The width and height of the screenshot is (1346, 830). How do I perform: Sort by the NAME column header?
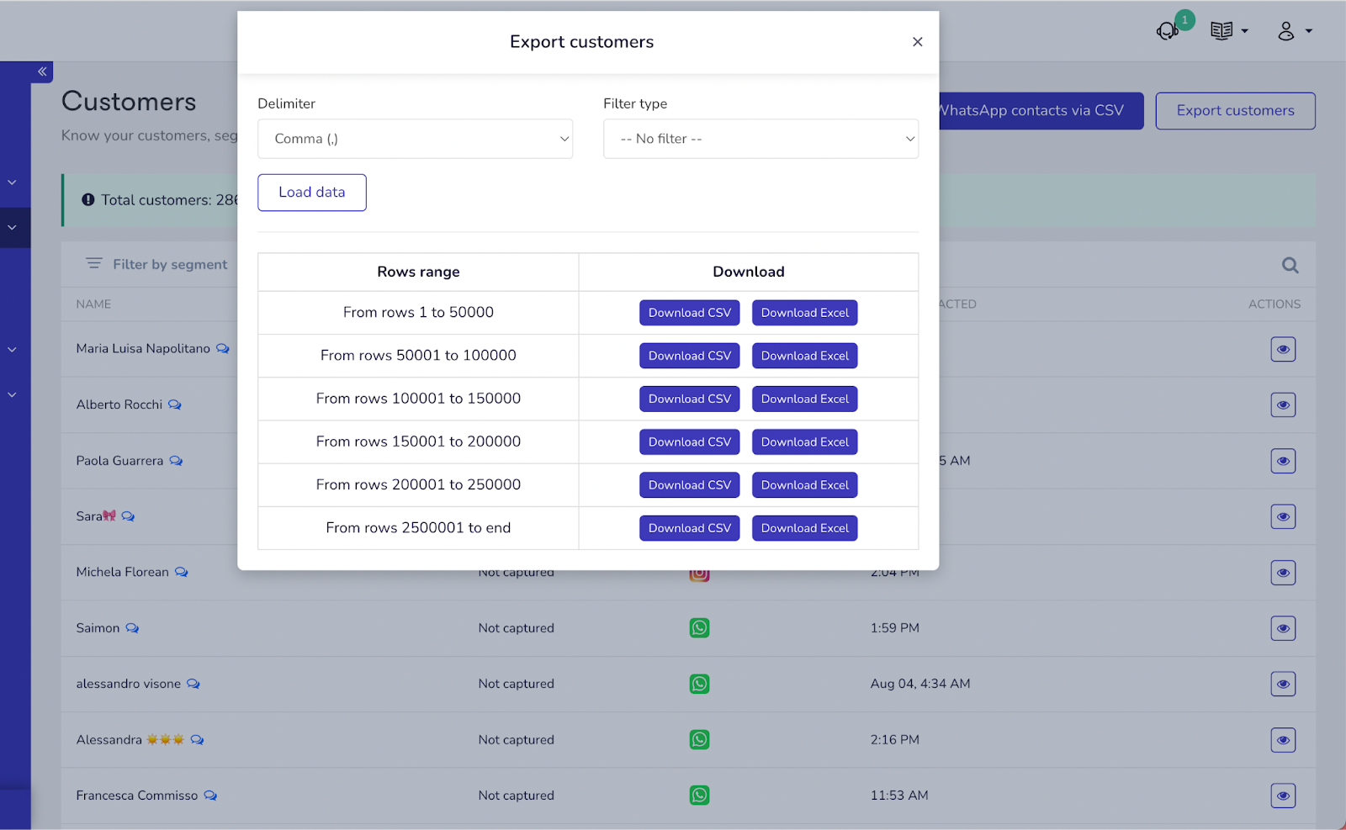[x=93, y=304]
